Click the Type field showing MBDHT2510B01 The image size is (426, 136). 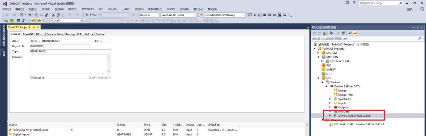(70, 52)
